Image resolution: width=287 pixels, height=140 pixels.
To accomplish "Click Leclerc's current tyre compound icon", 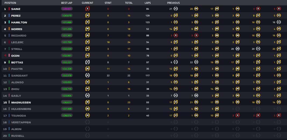I will click(x=88, y=42).
